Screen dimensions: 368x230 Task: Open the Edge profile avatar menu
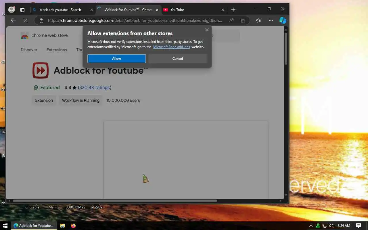11,9
